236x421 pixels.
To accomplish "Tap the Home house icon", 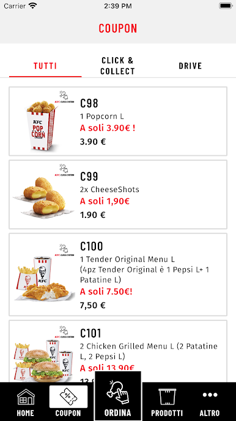I will (26, 397).
